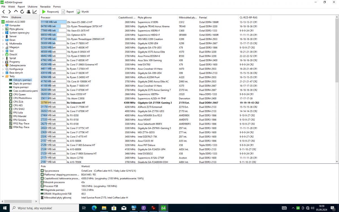Image resolution: width=339 pixels, height=212 pixels.
Task: Click the taskbar search box
Action: [x=44, y=208]
